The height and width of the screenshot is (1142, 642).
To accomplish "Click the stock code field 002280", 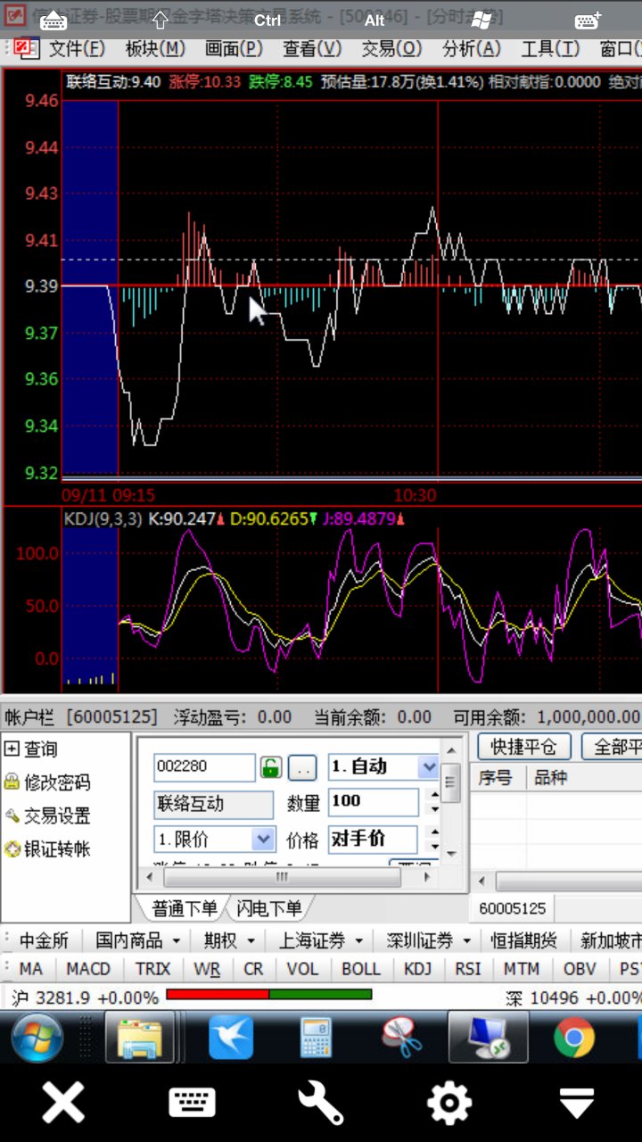I will (204, 766).
